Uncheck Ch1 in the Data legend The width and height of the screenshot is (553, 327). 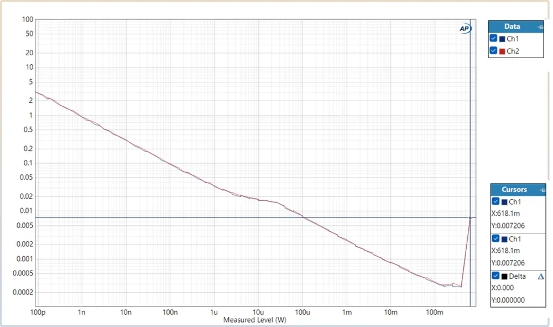pos(494,39)
